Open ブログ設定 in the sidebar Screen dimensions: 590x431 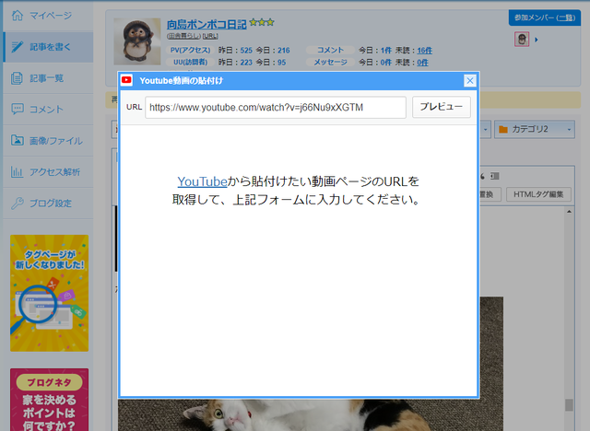coord(48,204)
